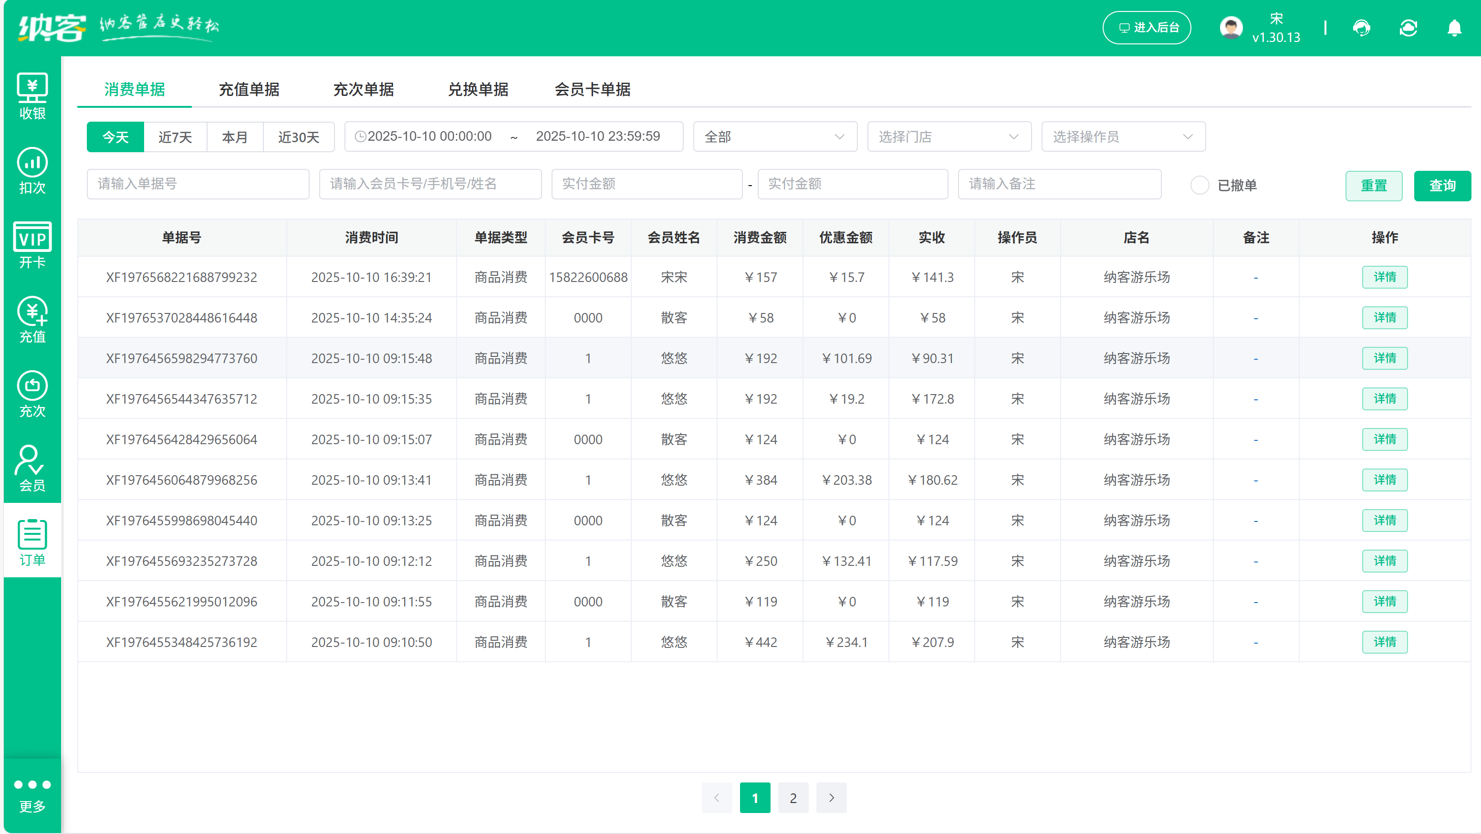Go to page 2 of results

pyautogui.click(x=793, y=798)
